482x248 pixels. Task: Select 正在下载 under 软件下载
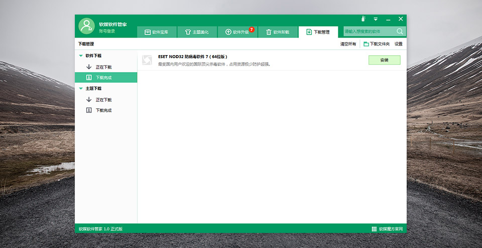point(103,67)
